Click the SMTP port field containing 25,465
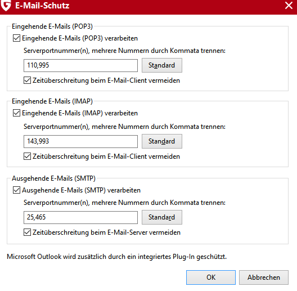The height and width of the screenshot is (291, 297). (80, 217)
